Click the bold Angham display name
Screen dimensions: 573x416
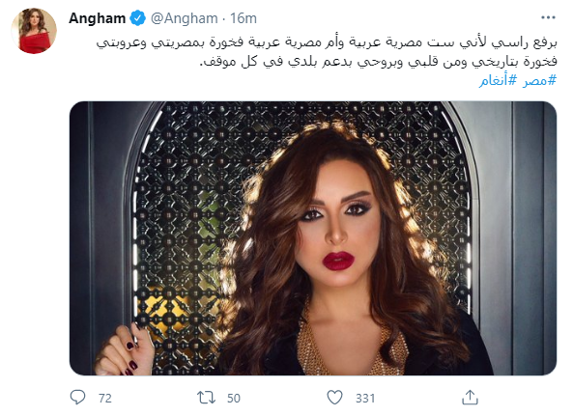[x=98, y=18]
